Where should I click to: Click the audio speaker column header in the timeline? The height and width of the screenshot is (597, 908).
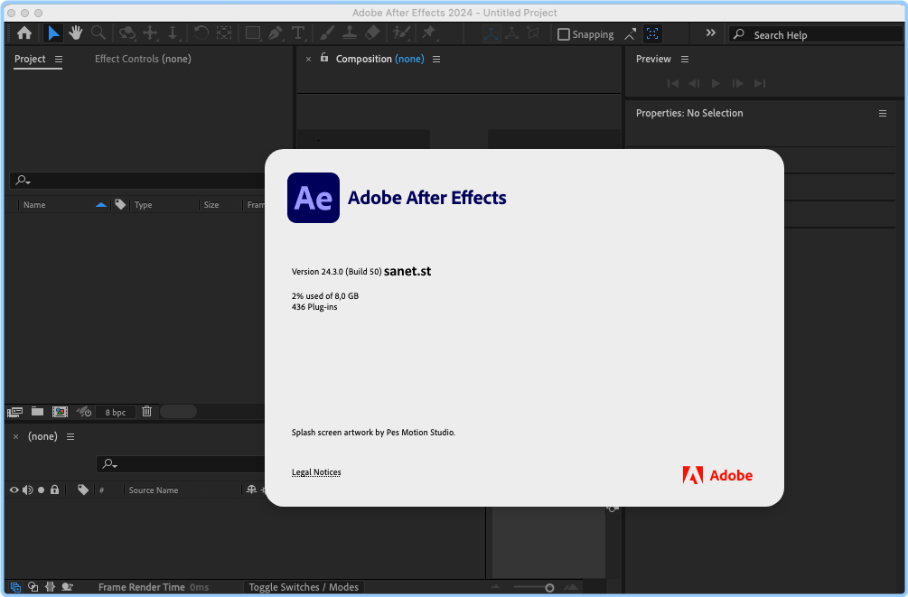pyautogui.click(x=27, y=490)
